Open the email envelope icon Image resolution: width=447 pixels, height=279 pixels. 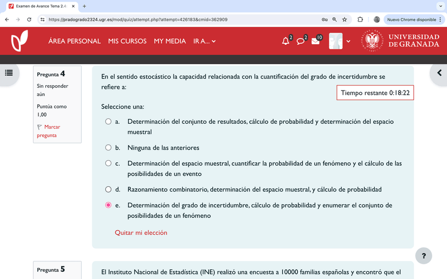point(315,41)
